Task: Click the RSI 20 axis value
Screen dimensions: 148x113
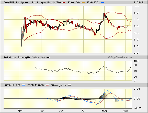Action: point(135,77)
